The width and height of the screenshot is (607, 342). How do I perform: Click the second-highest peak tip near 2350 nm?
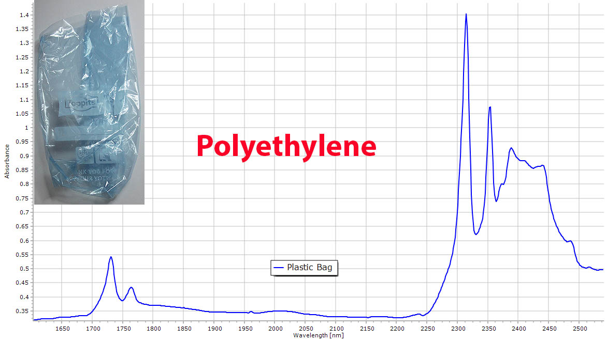(x=489, y=107)
